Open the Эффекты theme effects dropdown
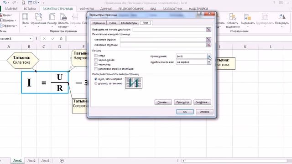Viewport: 292px width, 164px height. [x=8, y=26]
